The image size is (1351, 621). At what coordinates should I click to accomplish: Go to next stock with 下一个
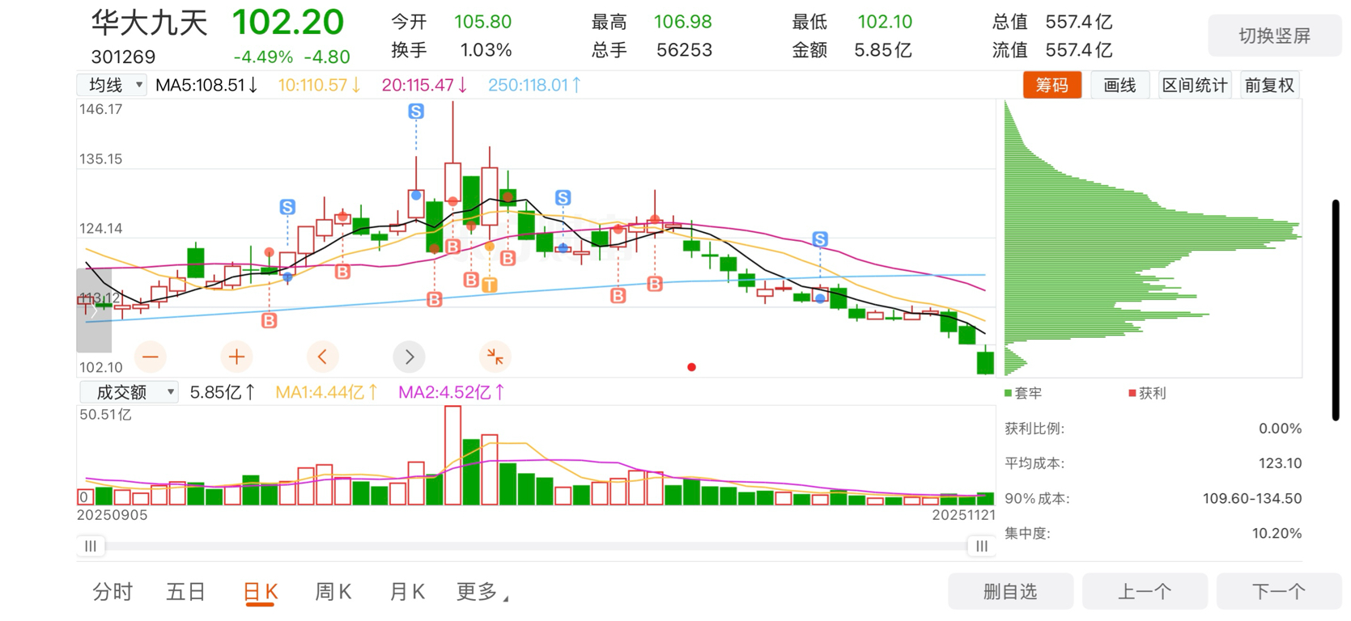click(1279, 592)
